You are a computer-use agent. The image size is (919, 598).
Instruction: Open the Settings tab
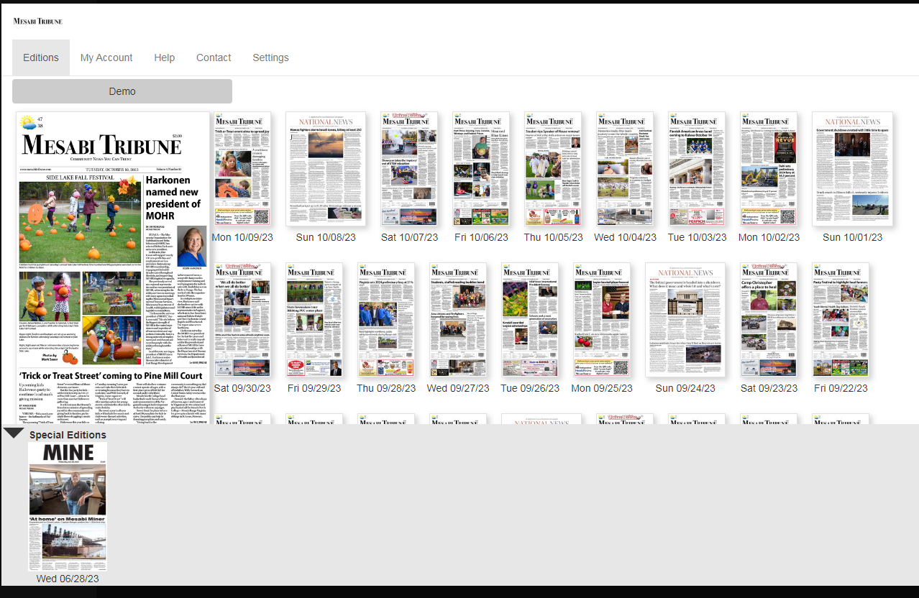(270, 57)
